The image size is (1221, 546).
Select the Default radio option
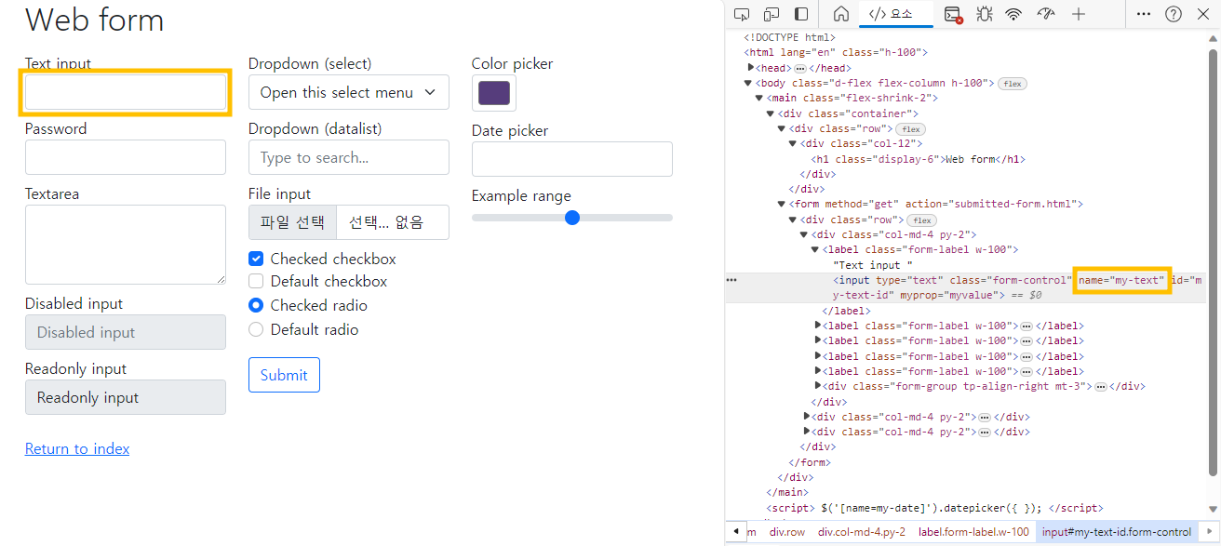[x=256, y=329]
